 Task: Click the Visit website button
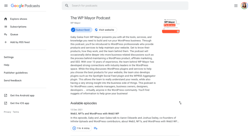(x=105, y=30)
